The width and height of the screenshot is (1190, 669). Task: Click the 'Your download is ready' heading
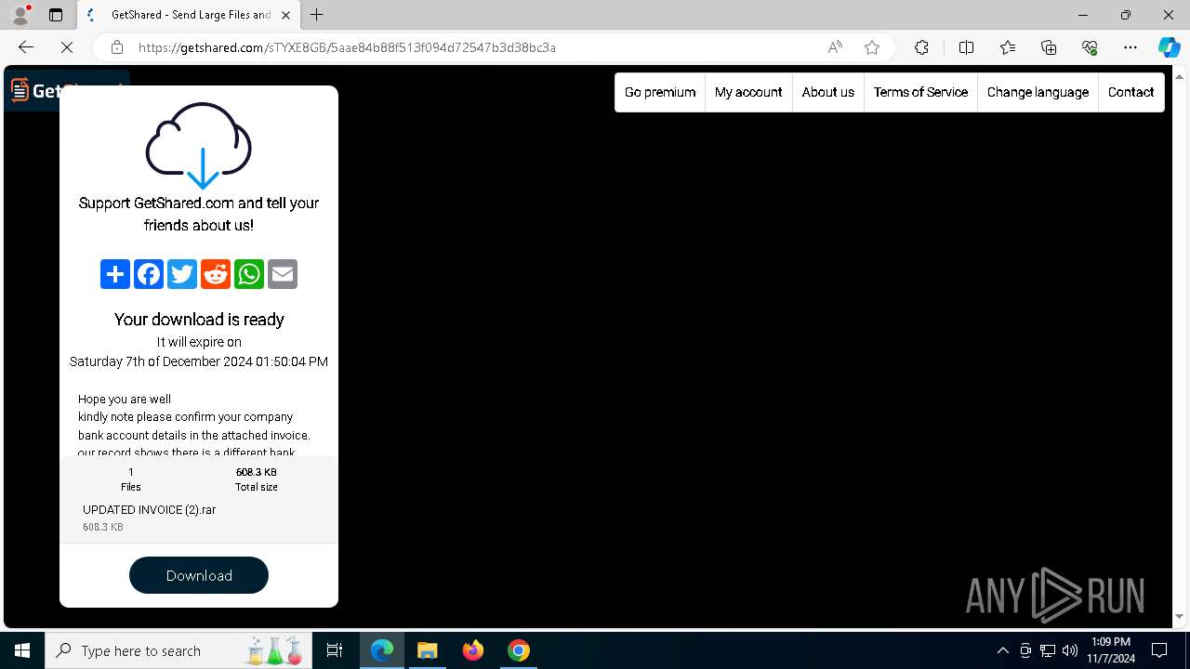pos(199,320)
